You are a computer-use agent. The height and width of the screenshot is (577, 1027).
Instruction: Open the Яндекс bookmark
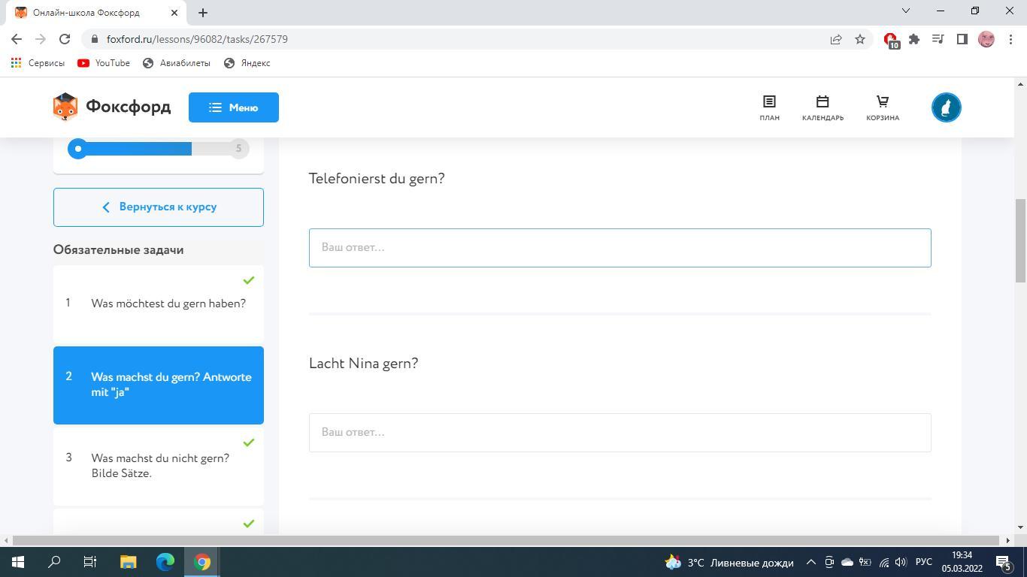247,63
